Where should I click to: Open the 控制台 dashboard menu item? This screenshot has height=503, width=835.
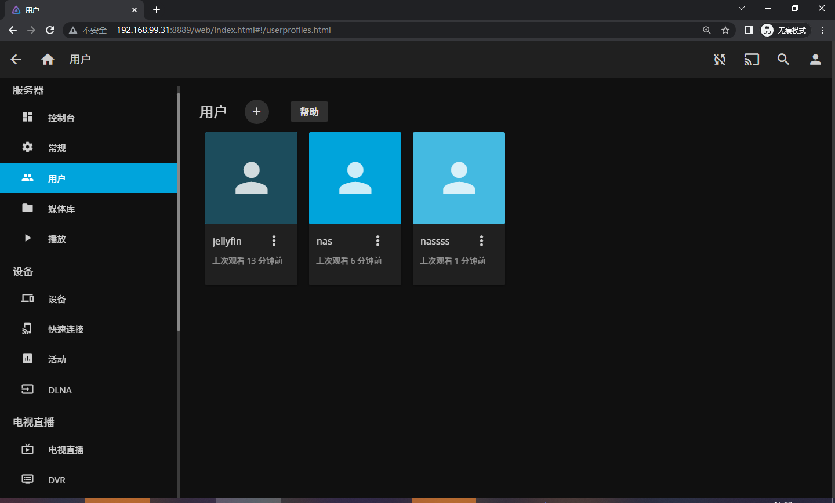click(x=61, y=118)
